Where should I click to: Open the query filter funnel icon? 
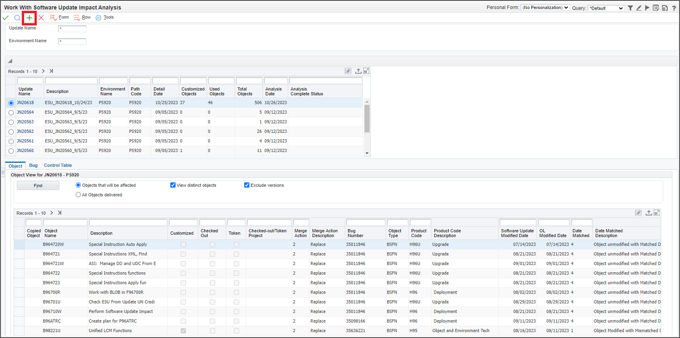coord(631,8)
